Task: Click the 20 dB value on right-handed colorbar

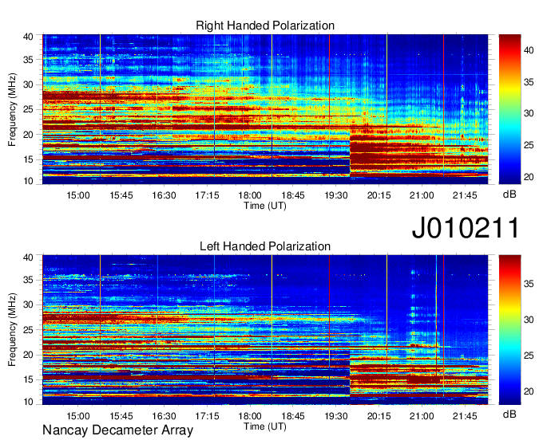Action: pos(529,177)
